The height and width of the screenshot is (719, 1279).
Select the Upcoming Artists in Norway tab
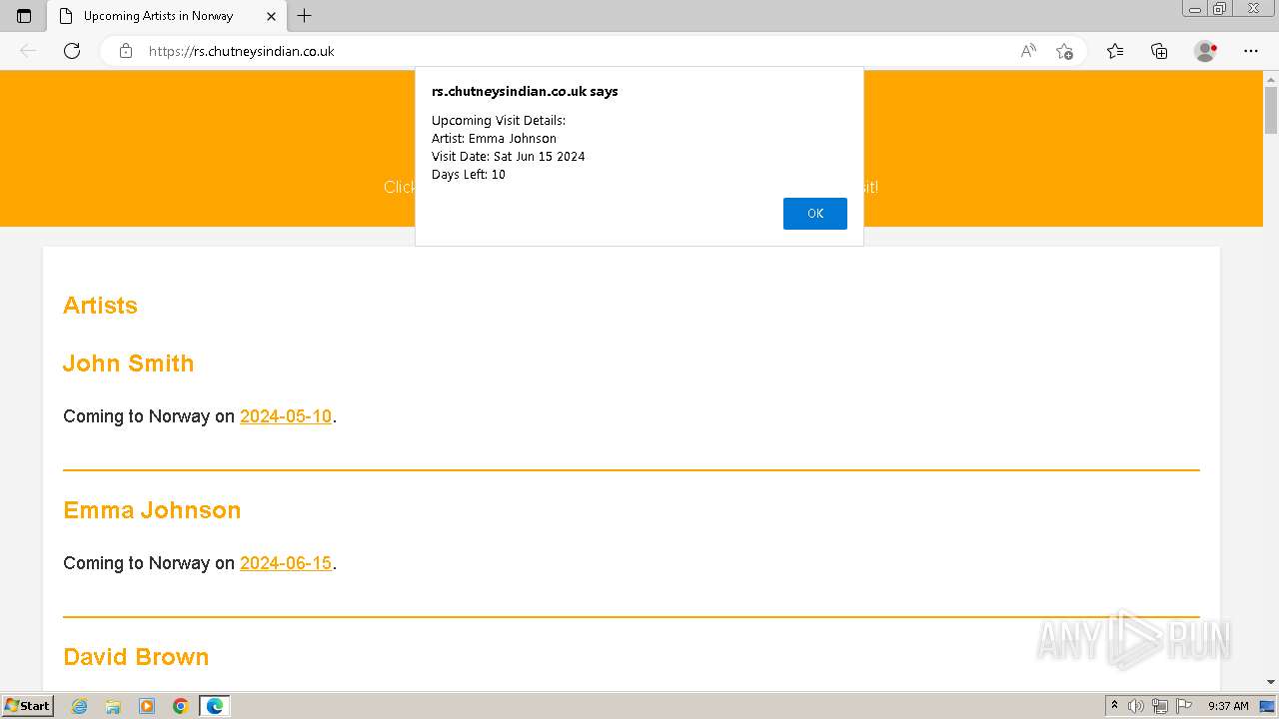click(166, 16)
